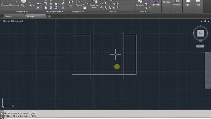Open Свойства слоя layer properties
This screenshot has height=119, width=211.
pos(94,4)
